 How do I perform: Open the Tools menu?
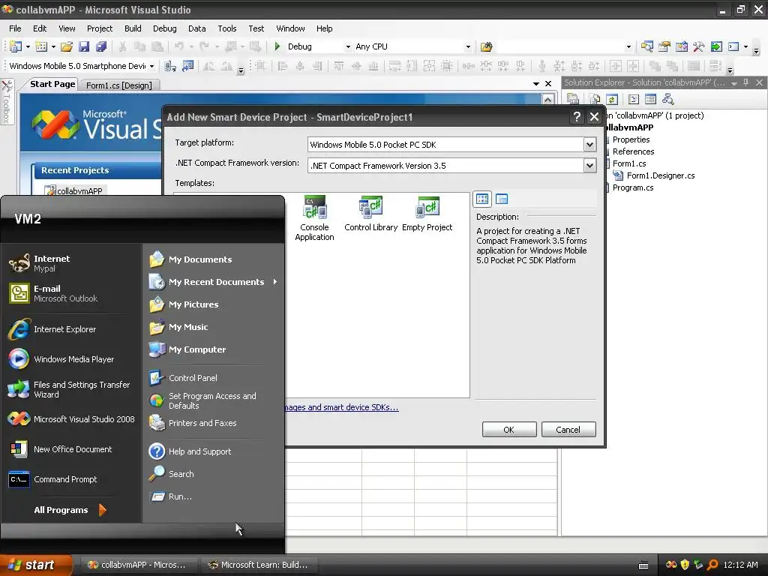tap(226, 28)
